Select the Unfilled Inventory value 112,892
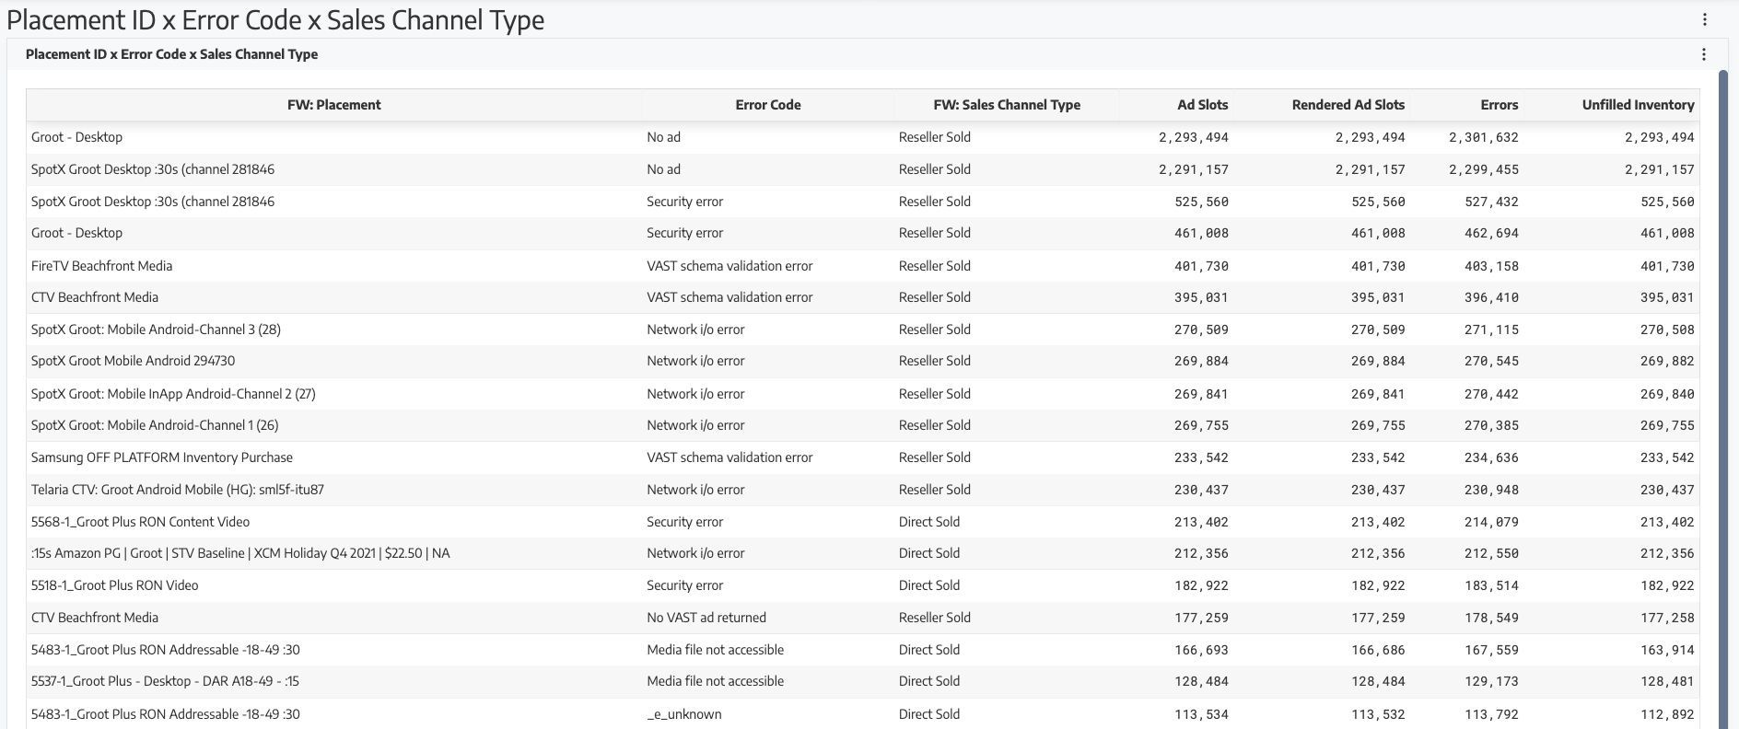The height and width of the screenshot is (729, 1739). point(1667,715)
